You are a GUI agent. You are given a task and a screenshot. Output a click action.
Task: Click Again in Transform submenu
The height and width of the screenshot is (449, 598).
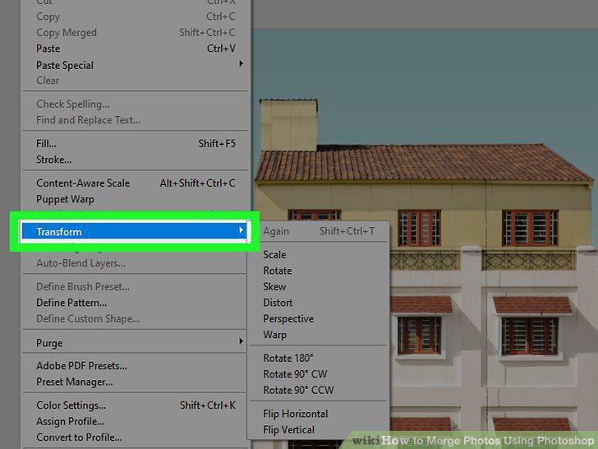coord(319,231)
